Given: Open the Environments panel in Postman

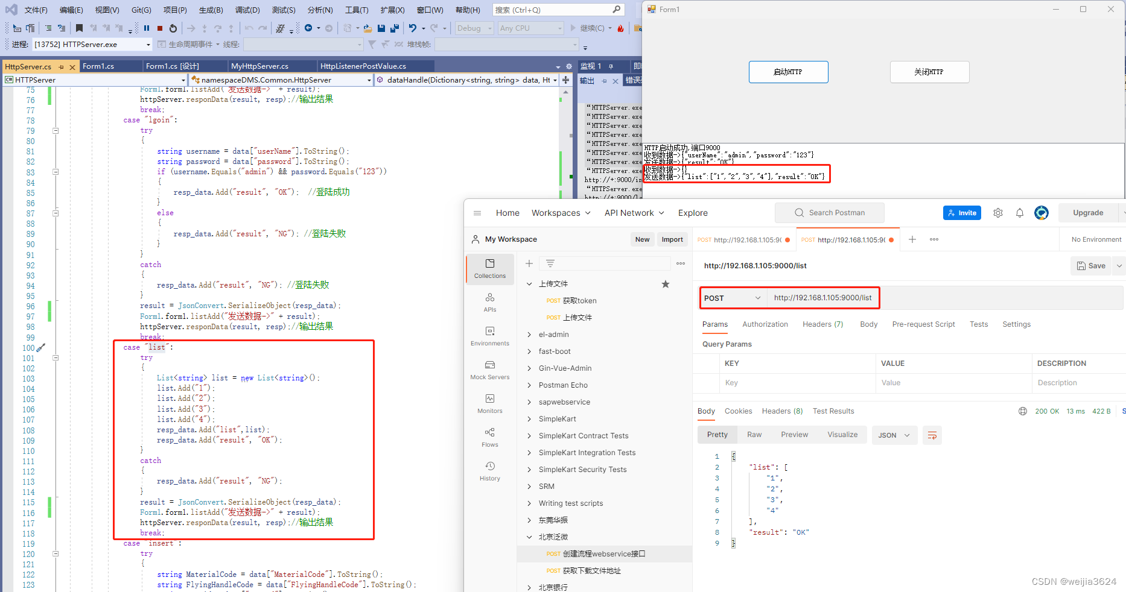Looking at the screenshot, I should (489, 336).
